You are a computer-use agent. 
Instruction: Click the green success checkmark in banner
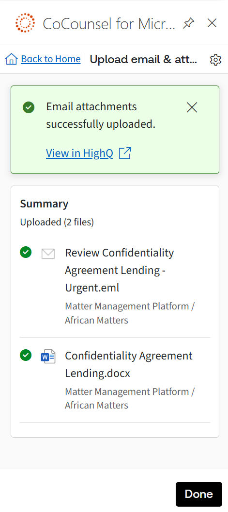pyautogui.click(x=29, y=107)
